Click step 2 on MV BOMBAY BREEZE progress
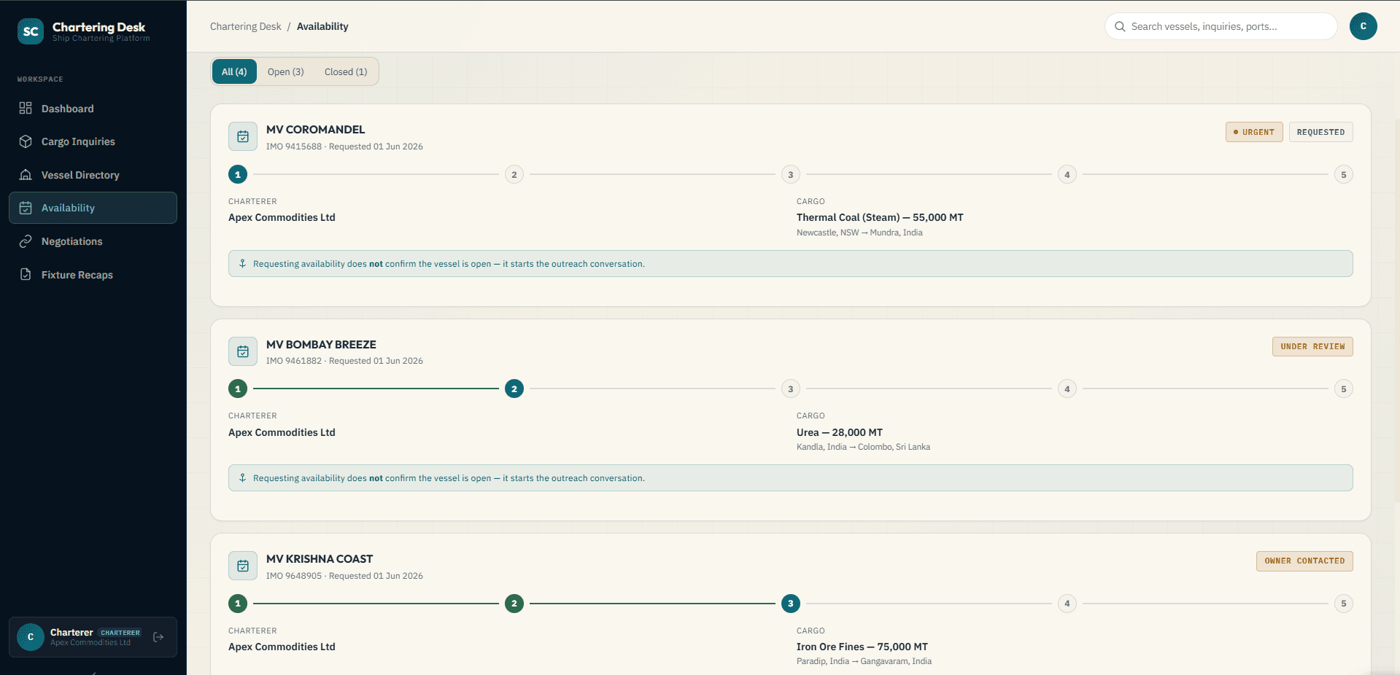Image resolution: width=1400 pixels, height=675 pixels. (x=514, y=389)
